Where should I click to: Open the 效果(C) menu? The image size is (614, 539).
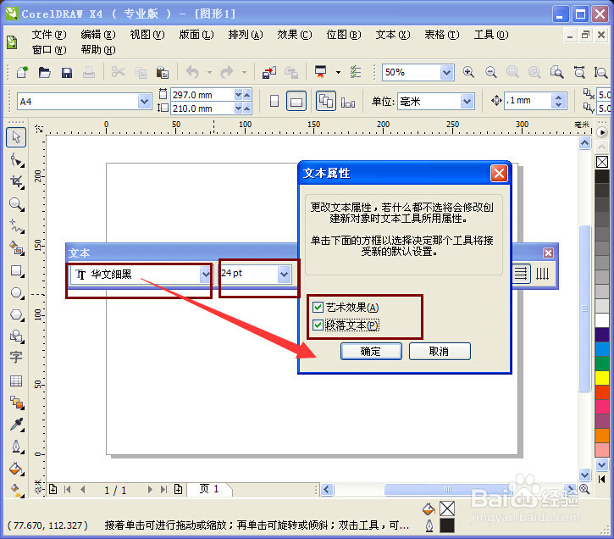click(x=295, y=35)
